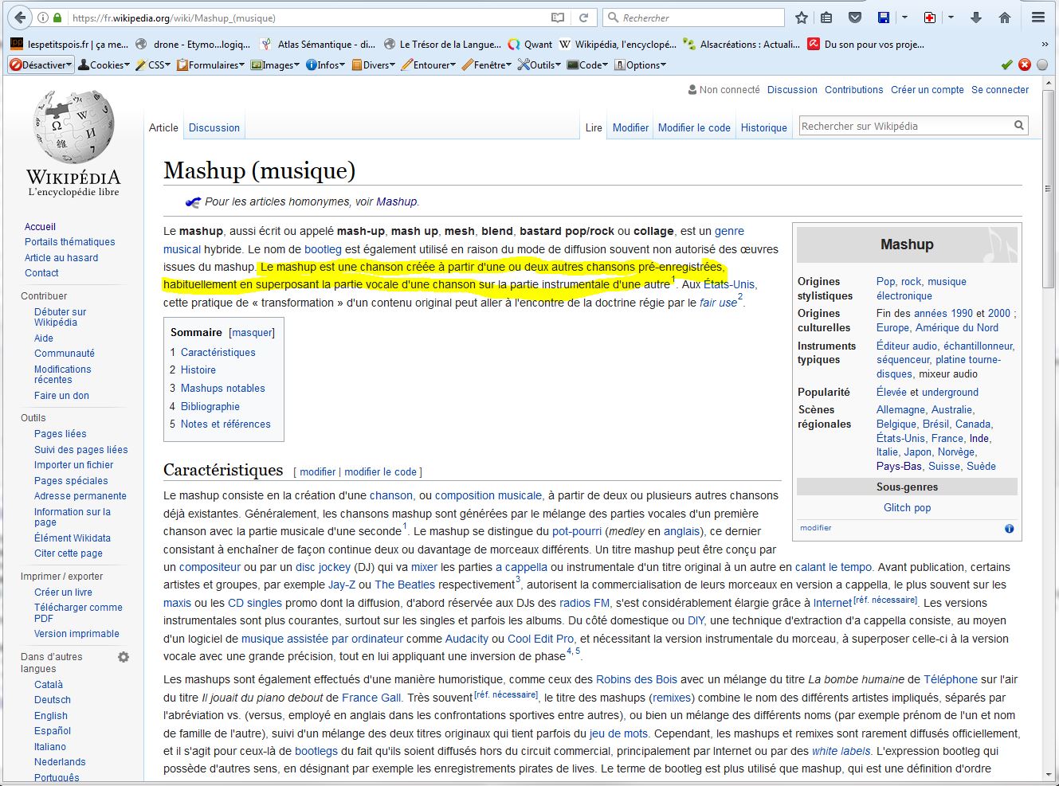Follow the Créer un compte link
Image resolution: width=1059 pixels, height=786 pixels.
[927, 90]
